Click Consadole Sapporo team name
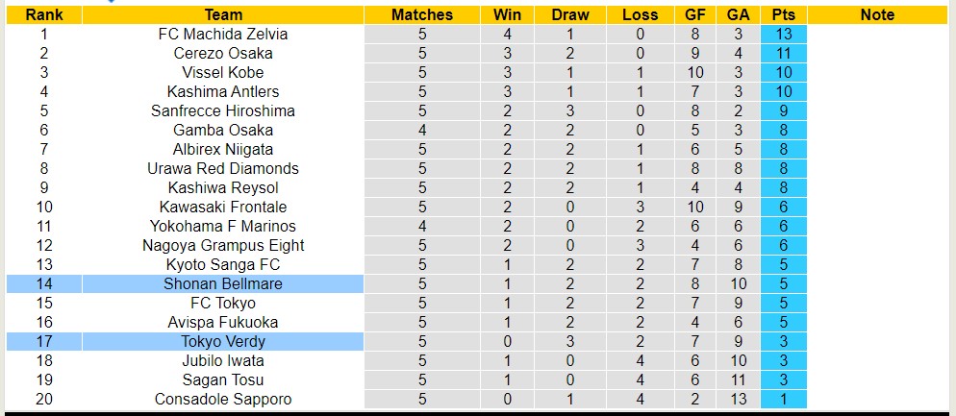The height and width of the screenshot is (416, 956). 223,399
